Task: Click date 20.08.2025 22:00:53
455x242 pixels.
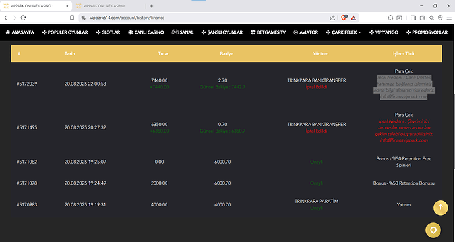Action: click(x=85, y=84)
